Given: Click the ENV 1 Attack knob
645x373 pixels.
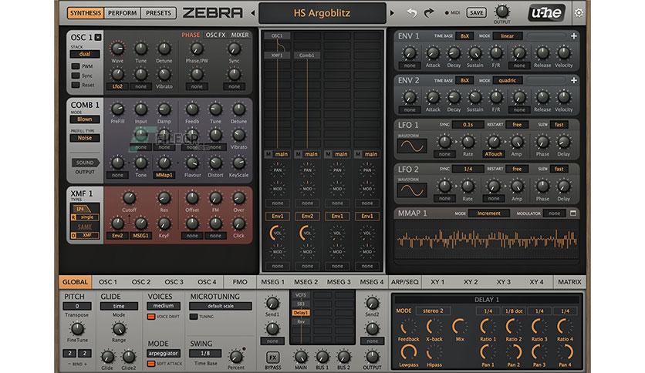Looking at the screenshot, I should pyautogui.click(x=432, y=52).
